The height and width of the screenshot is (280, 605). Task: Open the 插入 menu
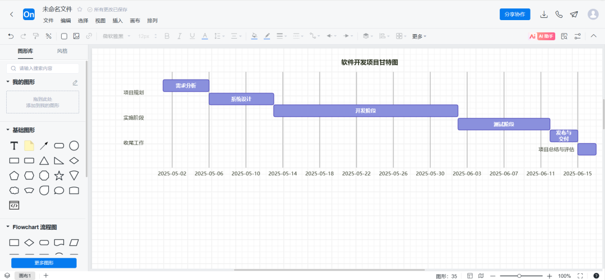click(x=118, y=21)
